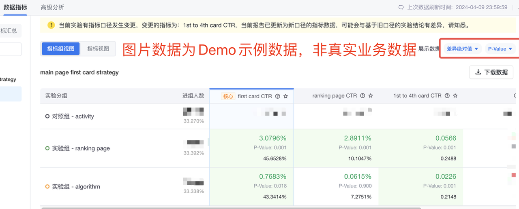Click the P-Value: 0.018 text
Viewport: 519px width, 209px height.
(270, 186)
